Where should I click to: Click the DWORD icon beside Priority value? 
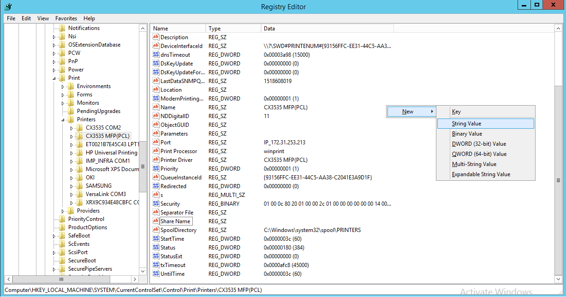click(x=156, y=169)
